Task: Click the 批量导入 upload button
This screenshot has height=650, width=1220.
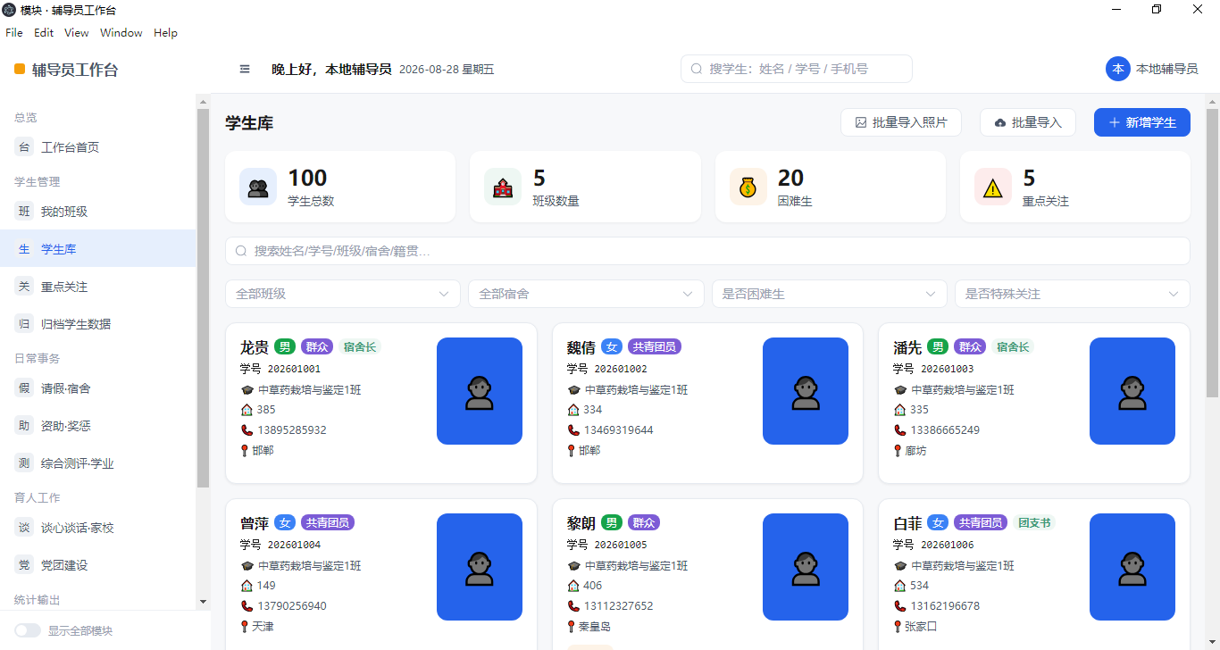Action: click(x=1028, y=122)
